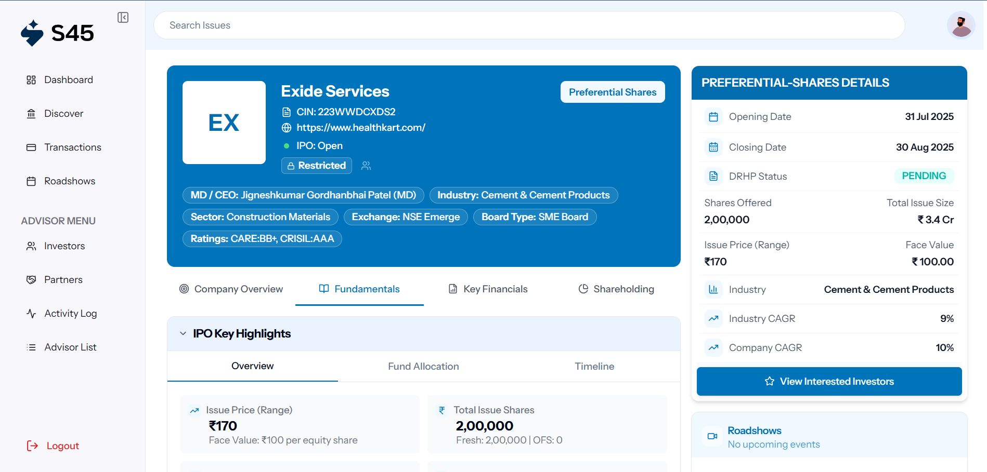Click the Roadshows video camera icon
This screenshot has height=472, width=987.
[x=712, y=436]
